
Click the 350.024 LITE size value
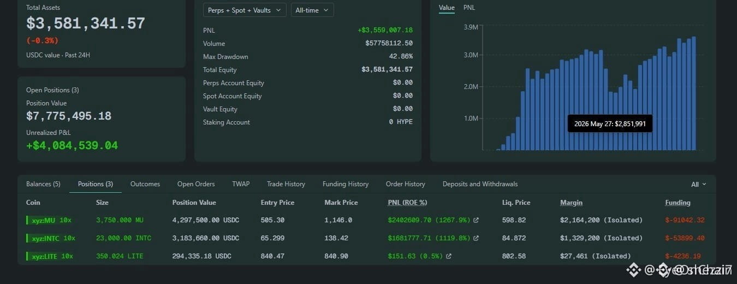(120, 256)
